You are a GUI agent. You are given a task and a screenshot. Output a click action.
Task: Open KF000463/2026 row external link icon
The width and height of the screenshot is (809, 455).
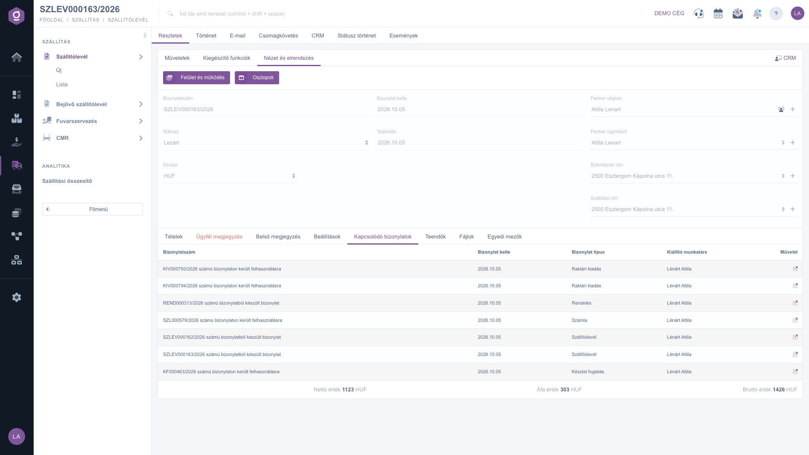(x=795, y=372)
